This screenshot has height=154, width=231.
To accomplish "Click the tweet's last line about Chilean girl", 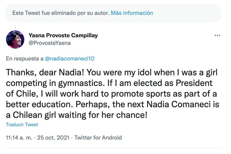I will tap(77, 115).
